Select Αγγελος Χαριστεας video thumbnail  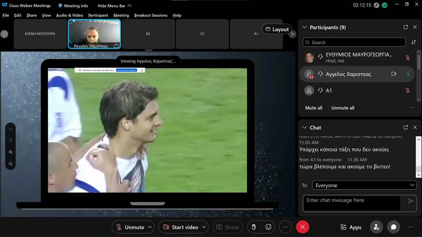[x=94, y=34]
